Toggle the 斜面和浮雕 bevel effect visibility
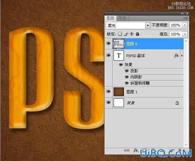Viewport: 195px width, 161px height. click(x=127, y=83)
